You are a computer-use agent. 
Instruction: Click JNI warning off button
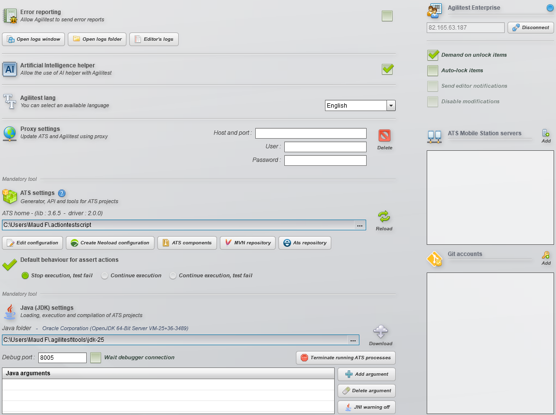367,407
